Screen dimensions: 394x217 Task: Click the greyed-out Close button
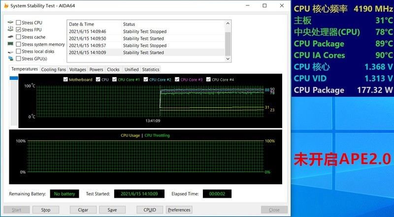(x=274, y=210)
